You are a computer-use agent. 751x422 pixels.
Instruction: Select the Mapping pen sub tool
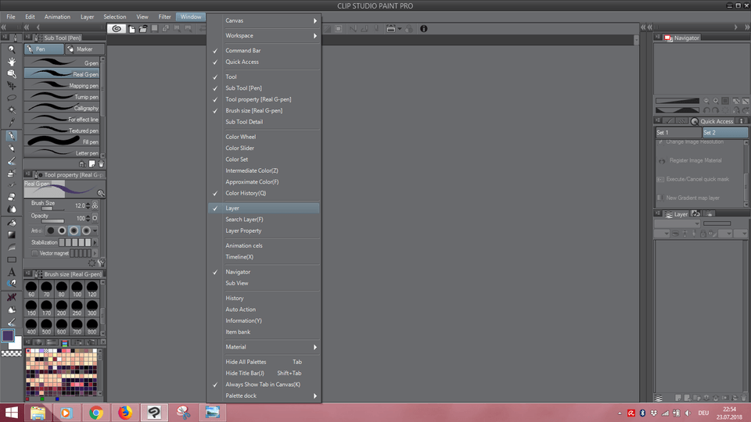point(62,86)
